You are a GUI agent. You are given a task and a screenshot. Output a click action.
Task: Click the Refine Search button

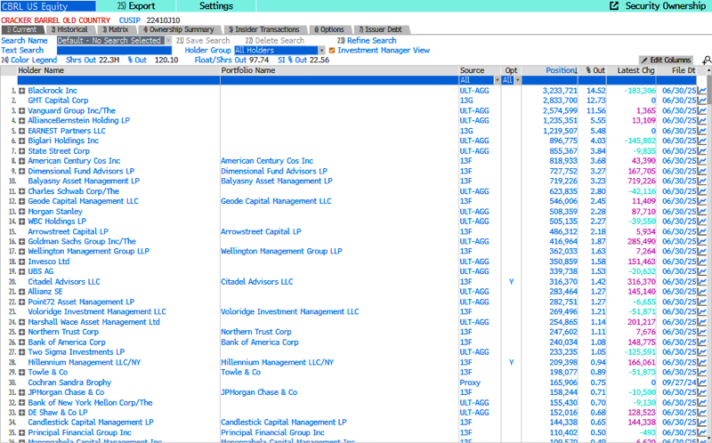(x=370, y=40)
